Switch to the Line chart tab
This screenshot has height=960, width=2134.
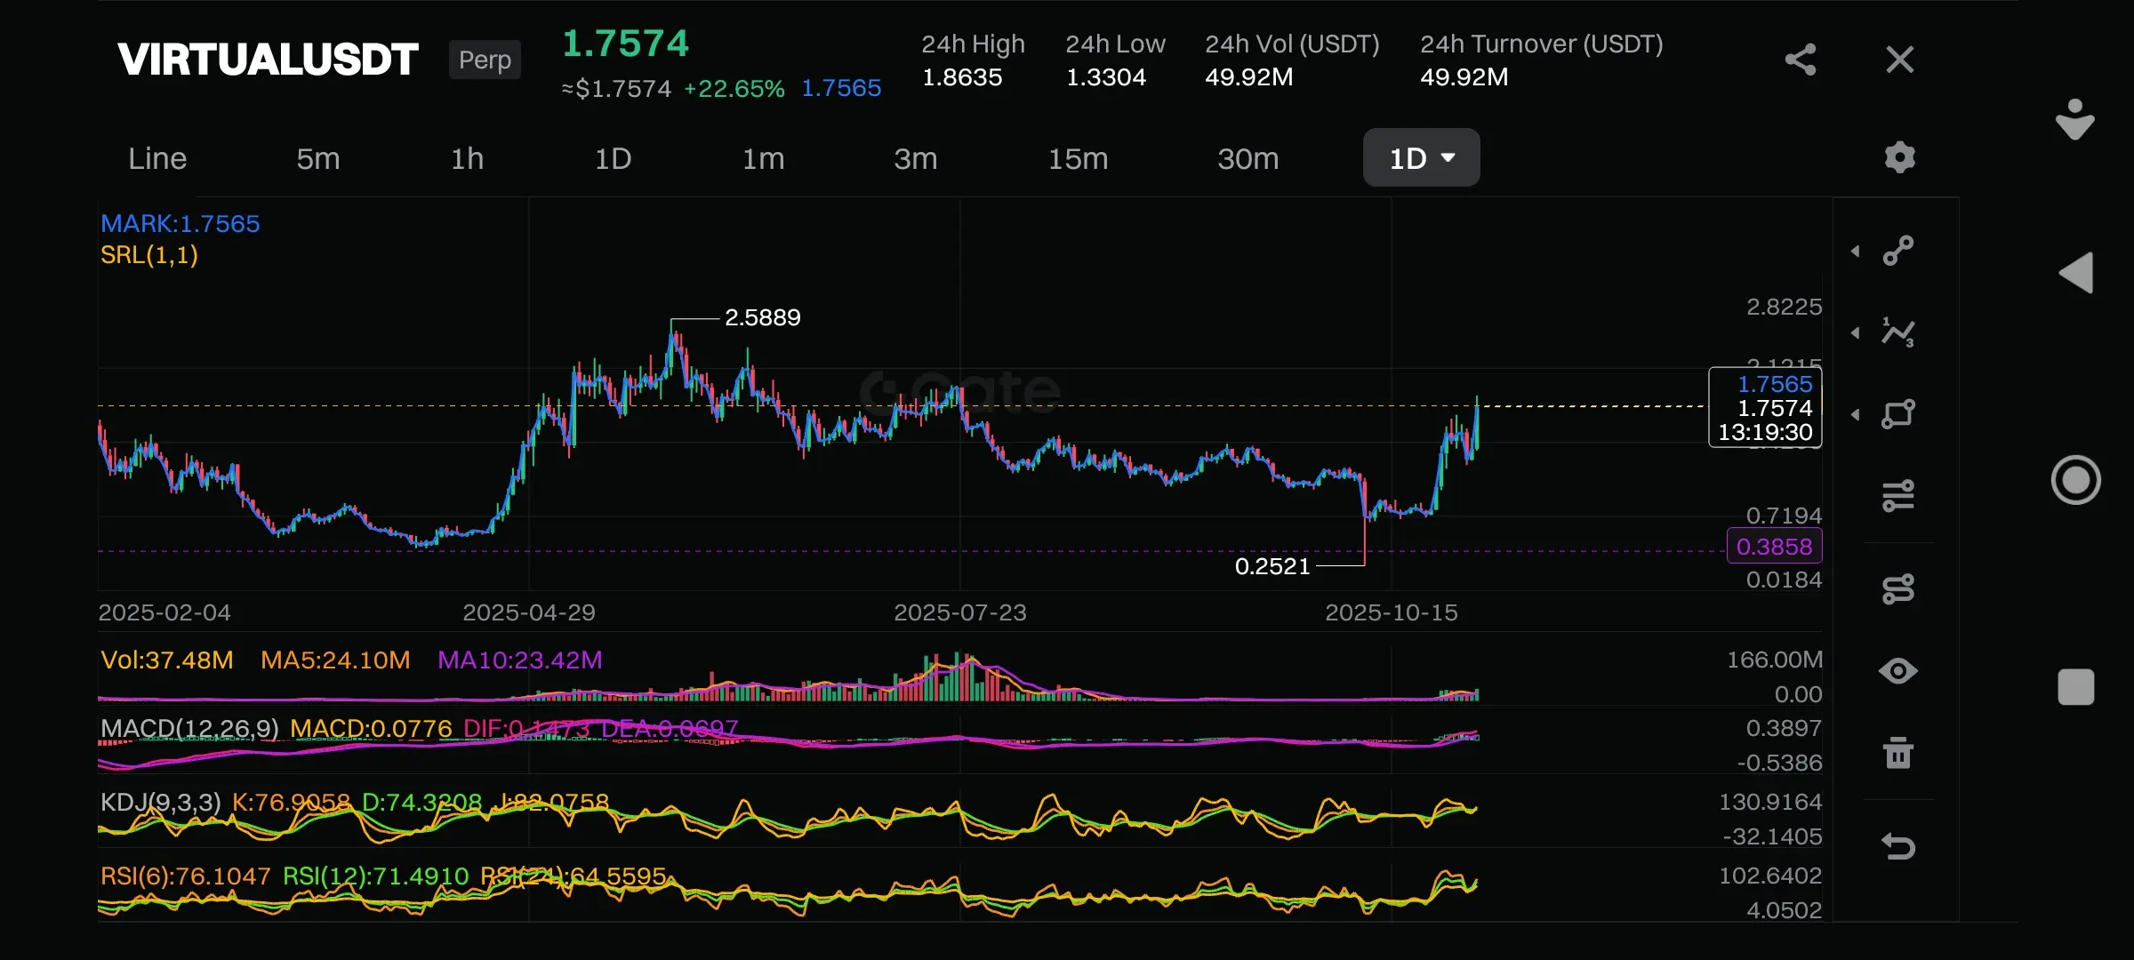point(157,158)
